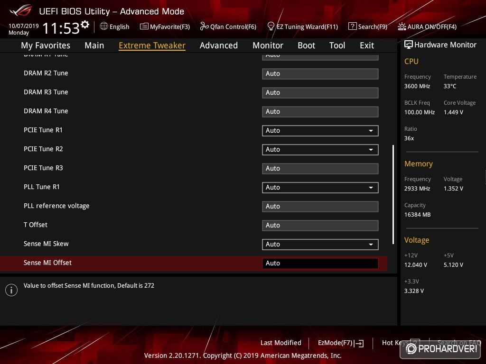Launch EZ Tuning Wizard(F11) bulb icon
Viewport: 486px width, 364px height.
271,27
